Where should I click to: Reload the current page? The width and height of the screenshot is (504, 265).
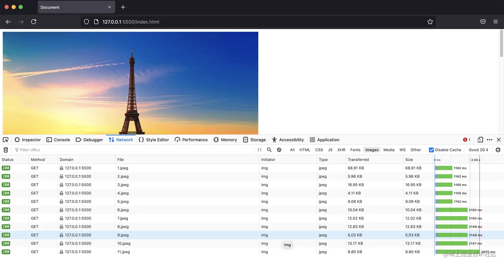point(34,22)
